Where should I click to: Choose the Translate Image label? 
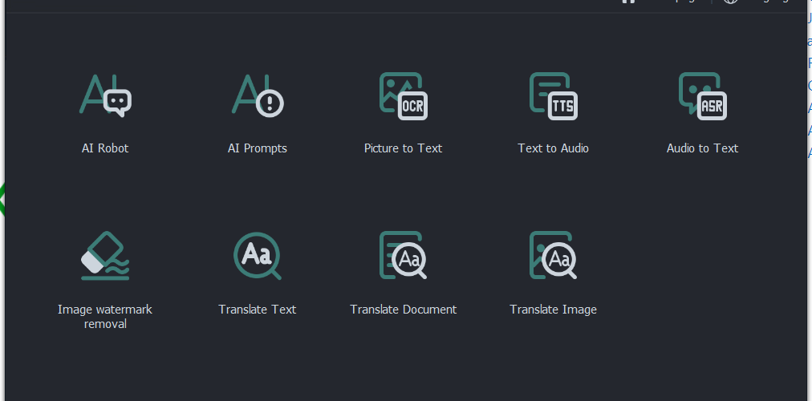(553, 310)
